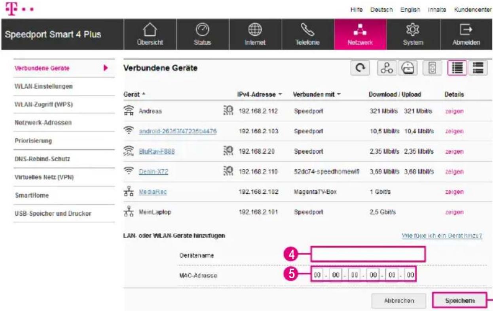Open SmartHome in sidebar
The width and height of the screenshot is (493, 311).
pos(64,195)
